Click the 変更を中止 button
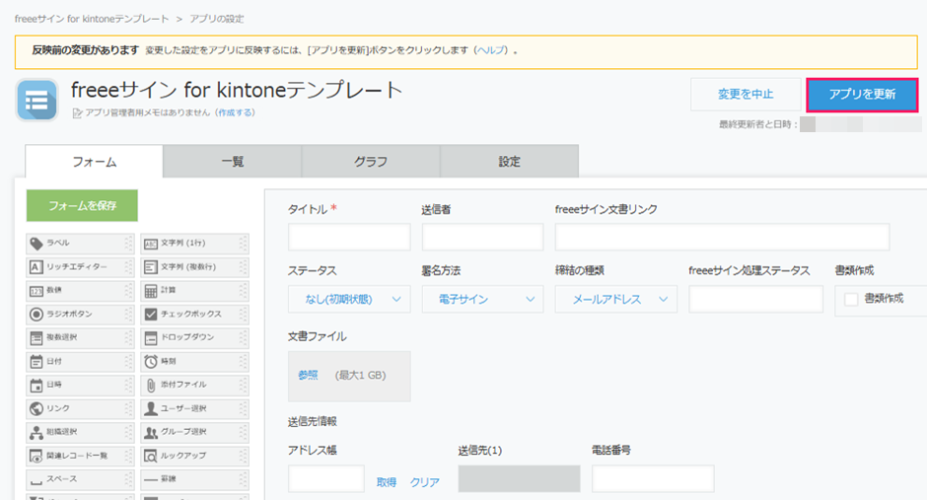This screenshot has height=500, width=927. [746, 95]
